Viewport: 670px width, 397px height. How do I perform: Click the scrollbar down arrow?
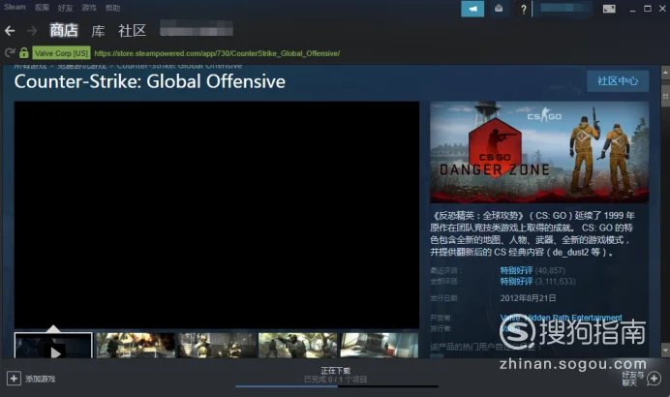(665, 350)
